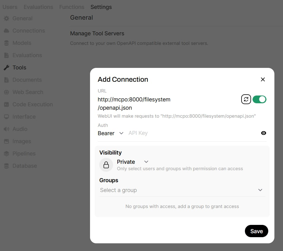Click the lock icon beside Private
This screenshot has width=283, height=251.
(106, 165)
